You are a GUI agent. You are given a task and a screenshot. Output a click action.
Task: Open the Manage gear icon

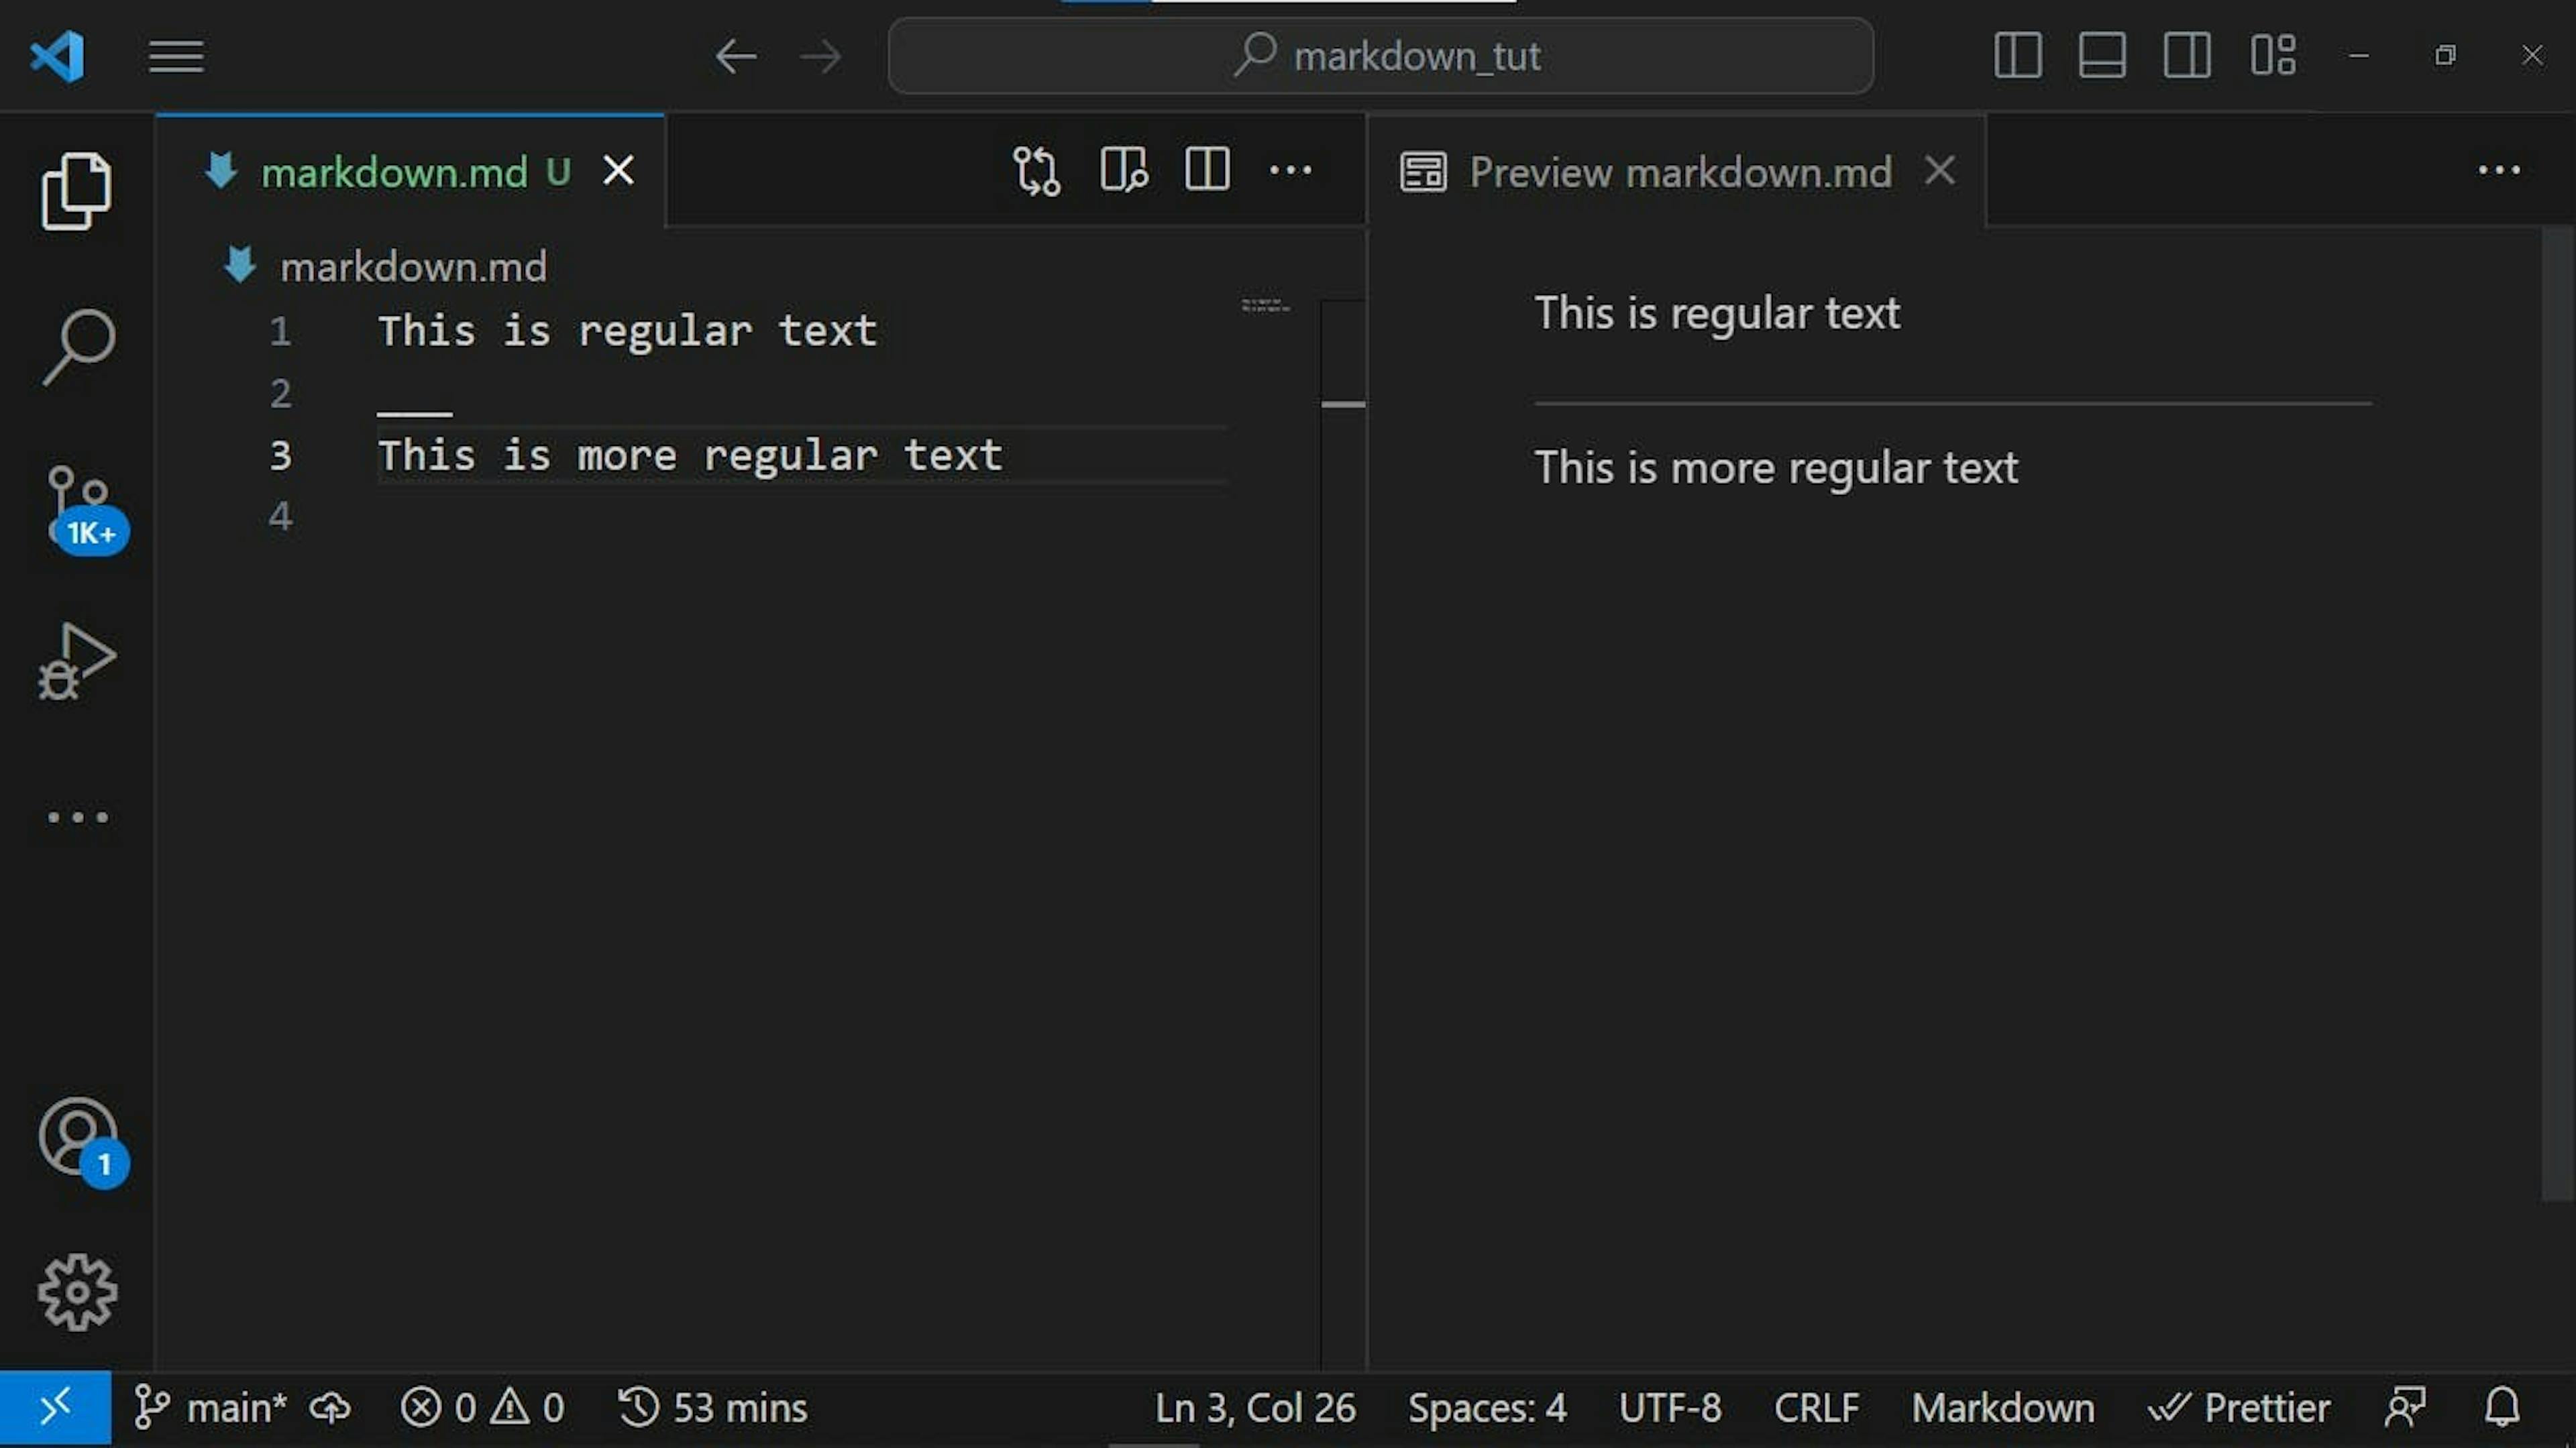78,1292
